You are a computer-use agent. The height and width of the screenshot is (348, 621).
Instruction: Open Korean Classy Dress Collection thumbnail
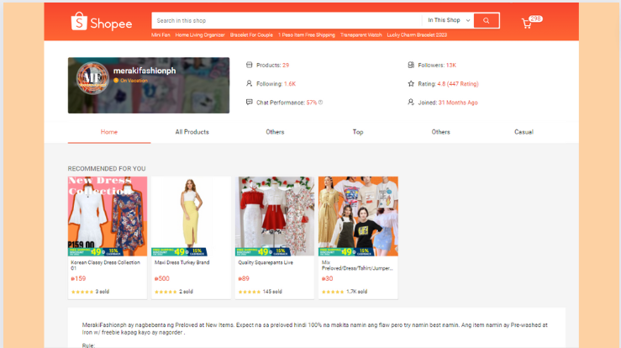pyautogui.click(x=108, y=216)
